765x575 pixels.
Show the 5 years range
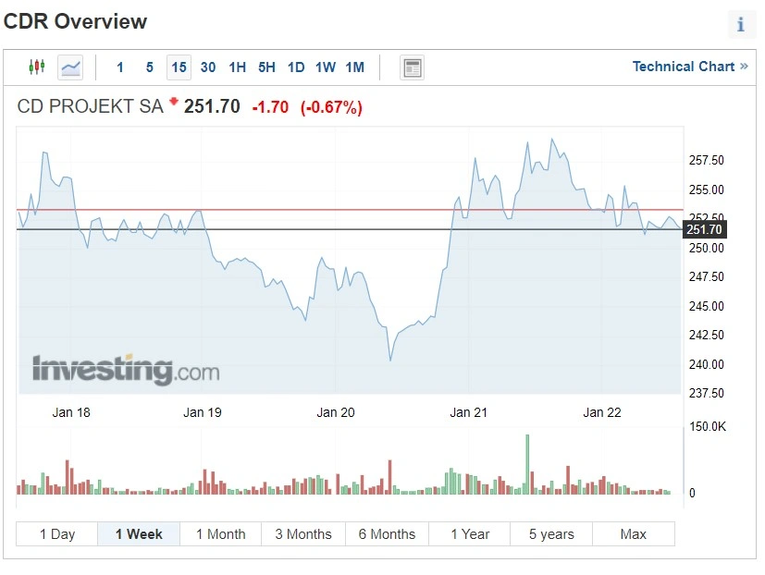coord(552,534)
